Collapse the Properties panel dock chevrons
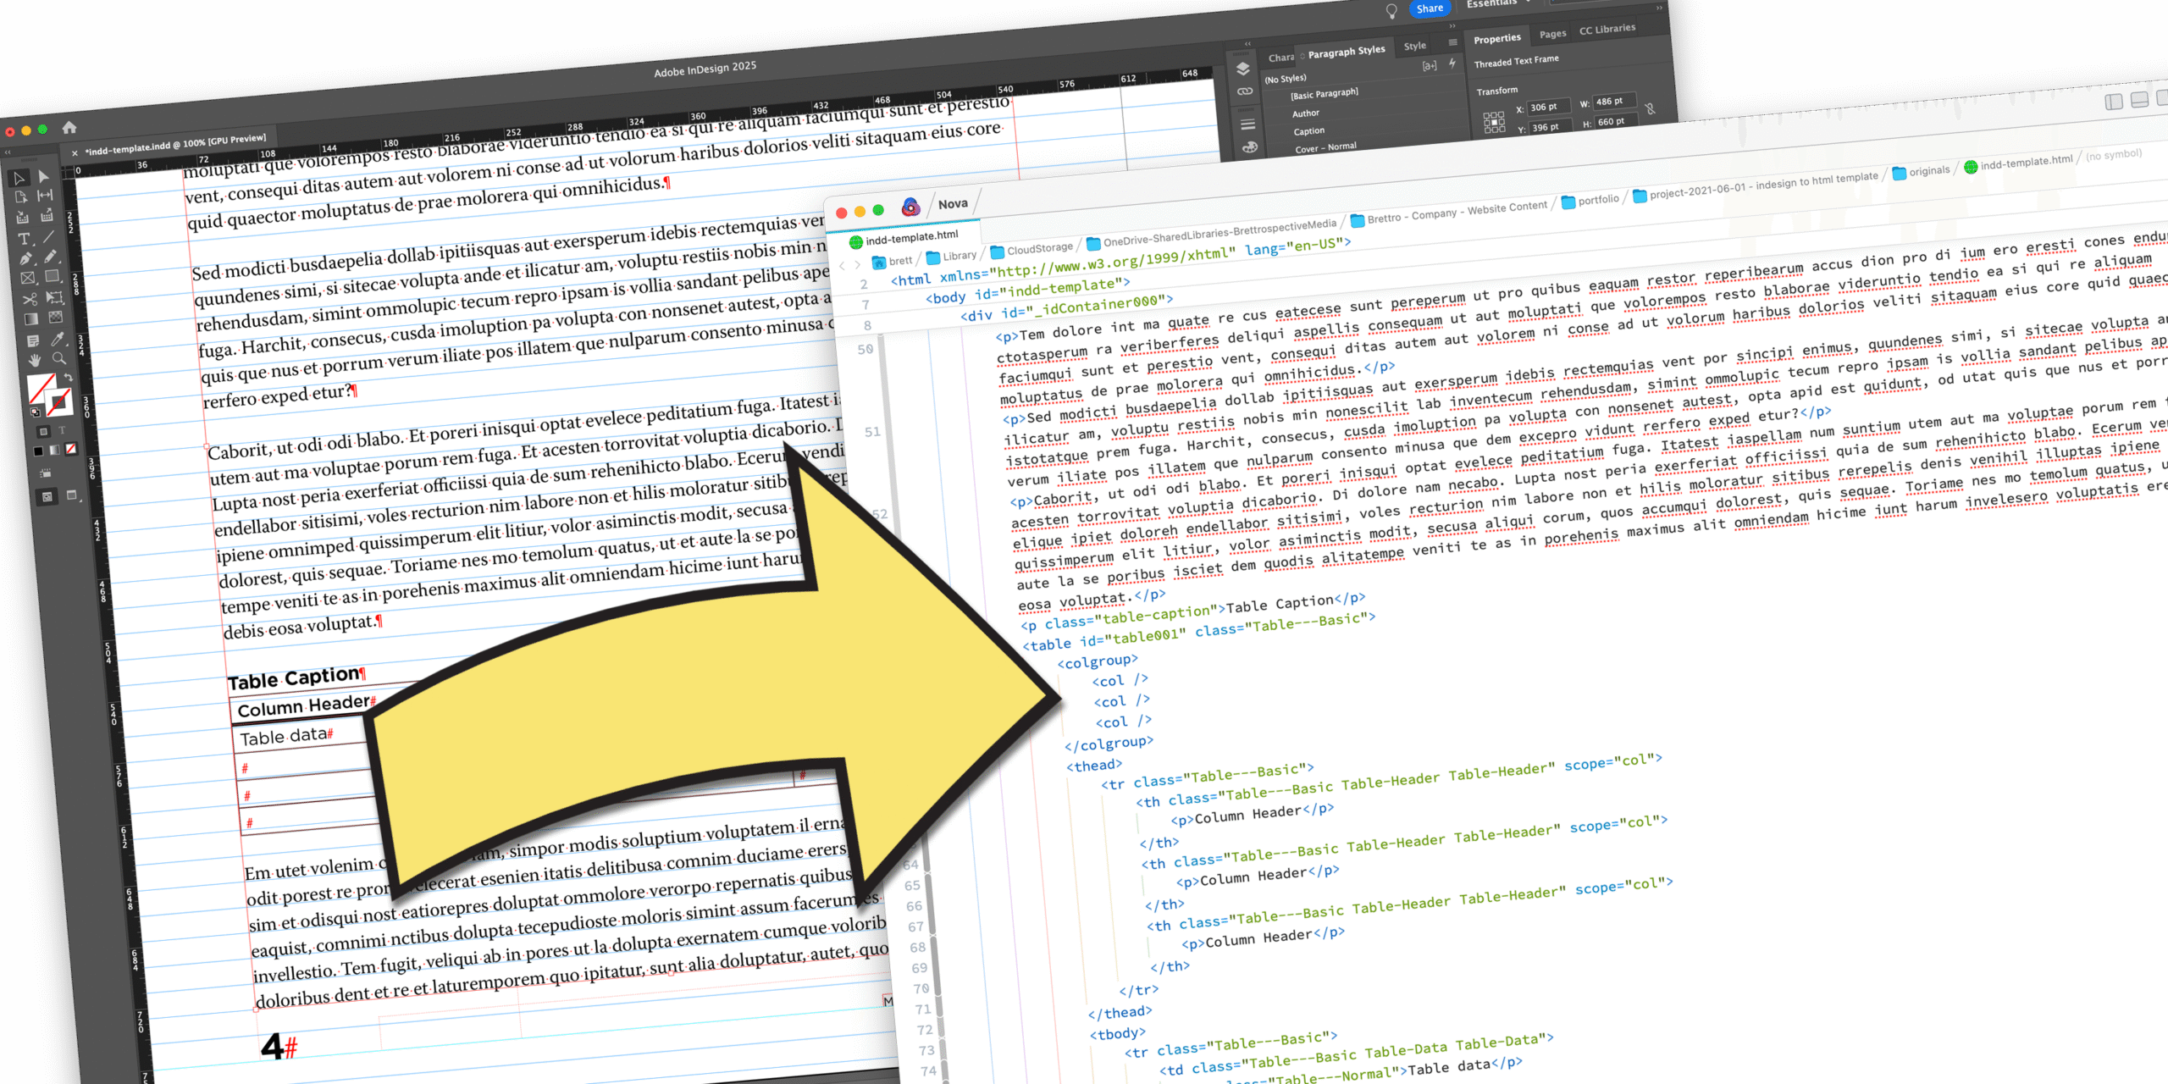2168x1084 pixels. [x=1660, y=8]
